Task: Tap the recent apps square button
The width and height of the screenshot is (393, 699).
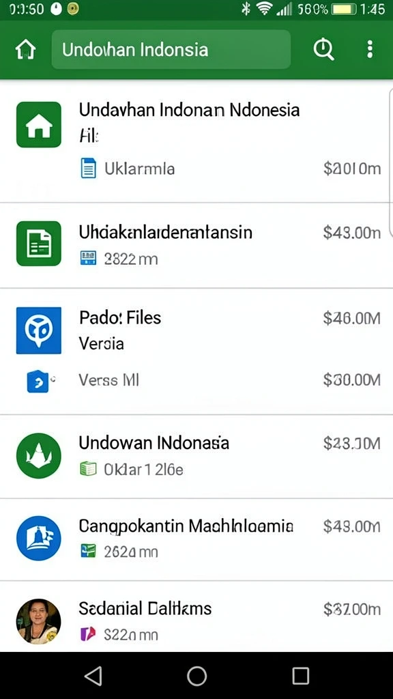Action: [x=300, y=676]
